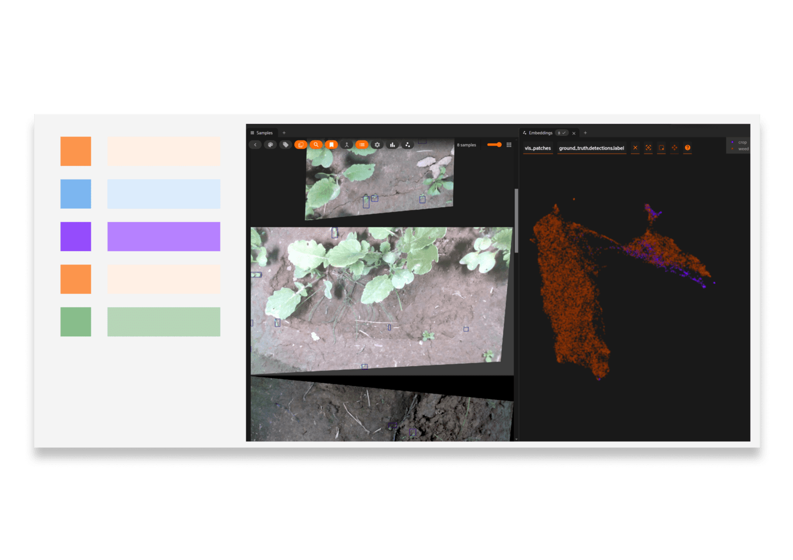Select the purple highlighted bar

point(164,237)
